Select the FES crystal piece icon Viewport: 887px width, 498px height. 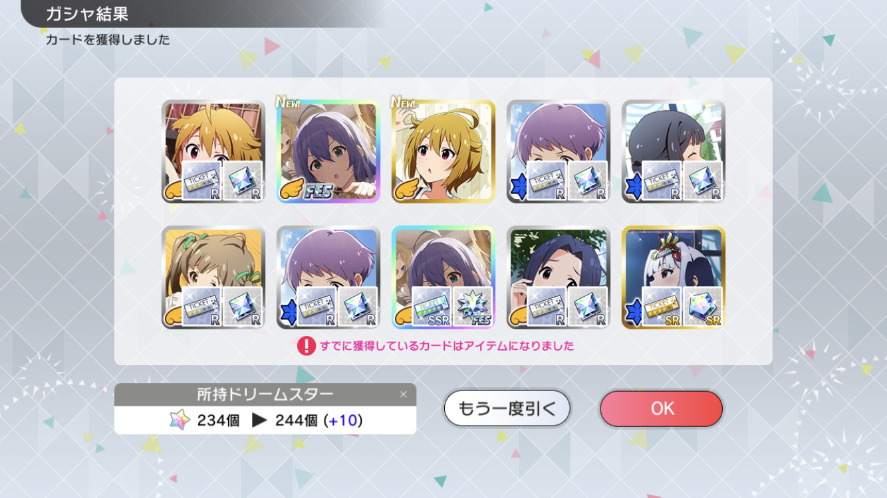(x=472, y=307)
